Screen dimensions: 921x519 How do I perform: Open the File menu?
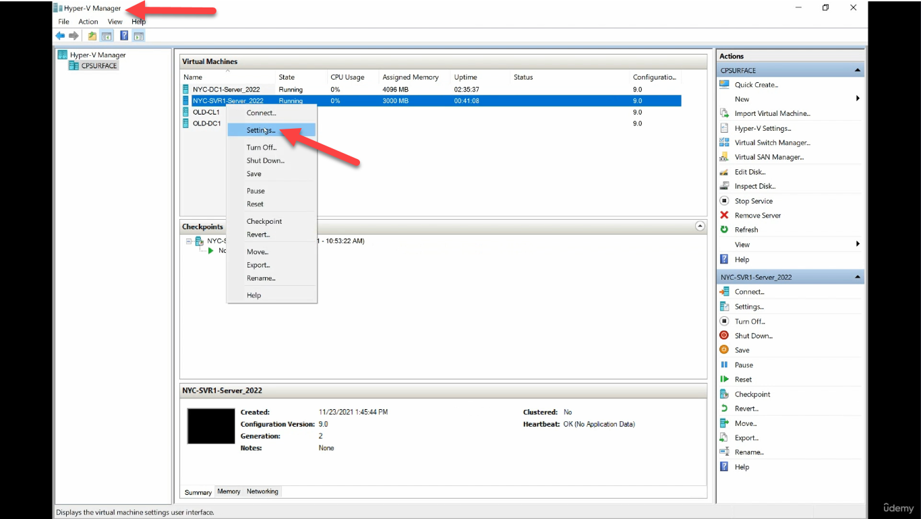(x=63, y=22)
